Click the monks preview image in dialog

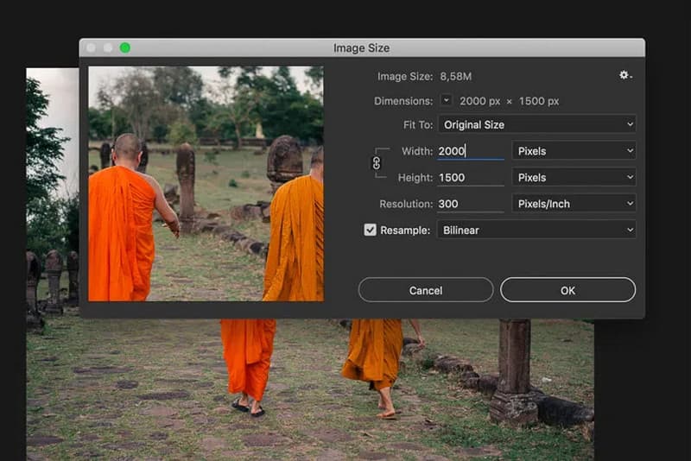click(206, 184)
